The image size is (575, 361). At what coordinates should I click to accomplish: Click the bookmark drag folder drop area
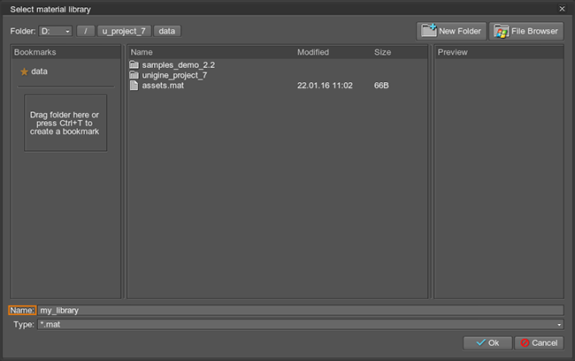point(65,124)
